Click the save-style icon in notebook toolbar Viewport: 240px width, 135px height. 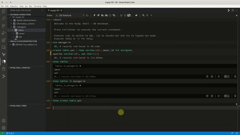click(x=129, y=15)
